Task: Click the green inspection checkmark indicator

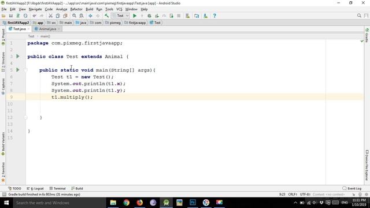Action: click(x=362, y=41)
